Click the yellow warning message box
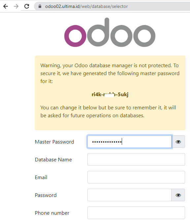Screen dimensions: 190x220 (110, 93)
